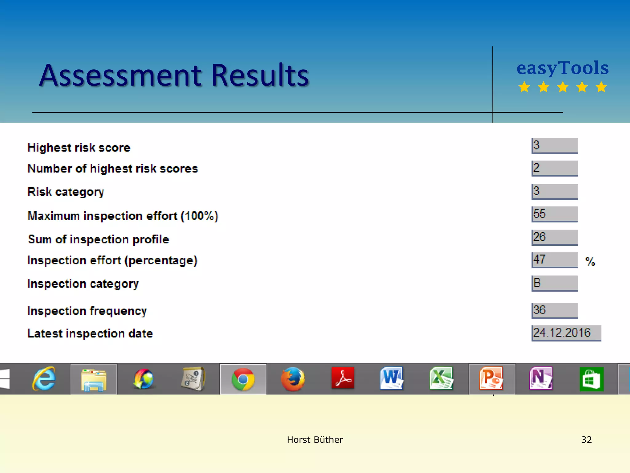The width and height of the screenshot is (630, 473).
Task: Click the slide number 32
Action: click(586, 440)
